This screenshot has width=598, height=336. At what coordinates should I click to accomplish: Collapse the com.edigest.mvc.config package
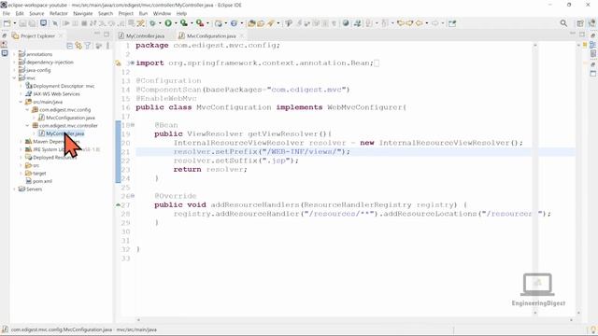(27, 110)
